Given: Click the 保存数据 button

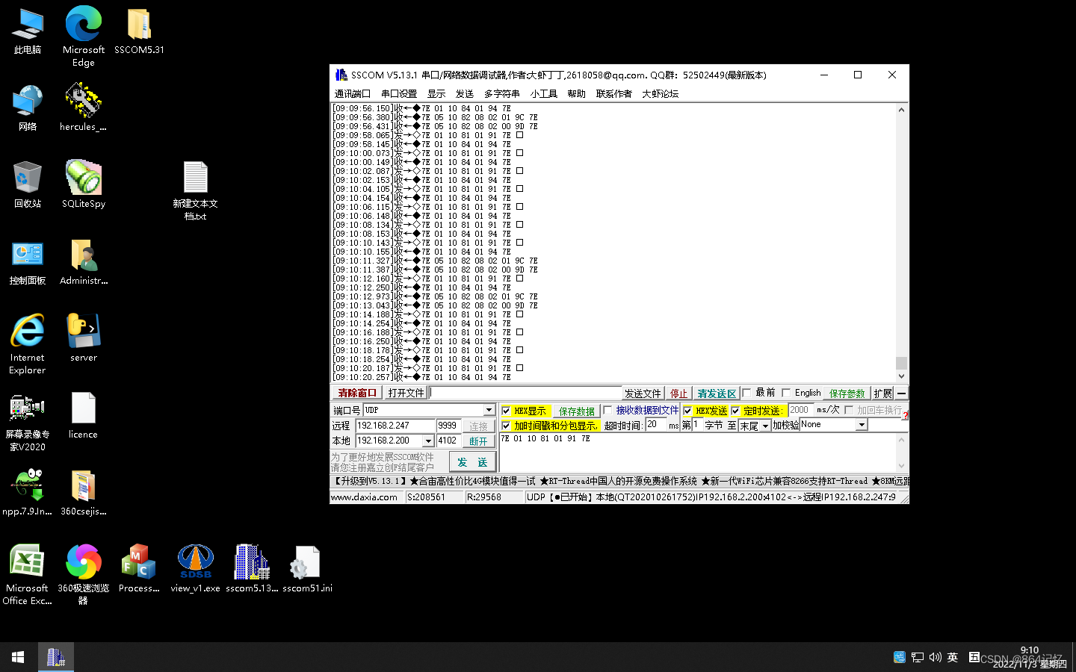Looking at the screenshot, I should [576, 411].
